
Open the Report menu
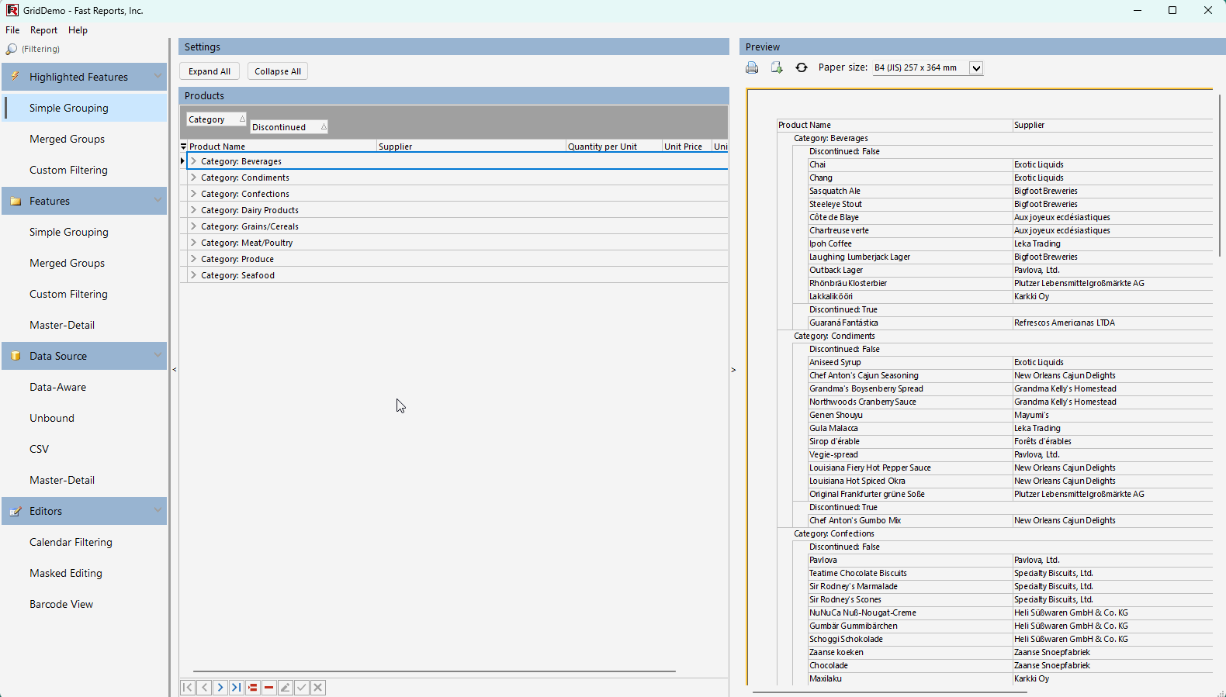[43, 30]
